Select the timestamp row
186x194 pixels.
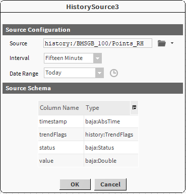[x=88, y=121]
